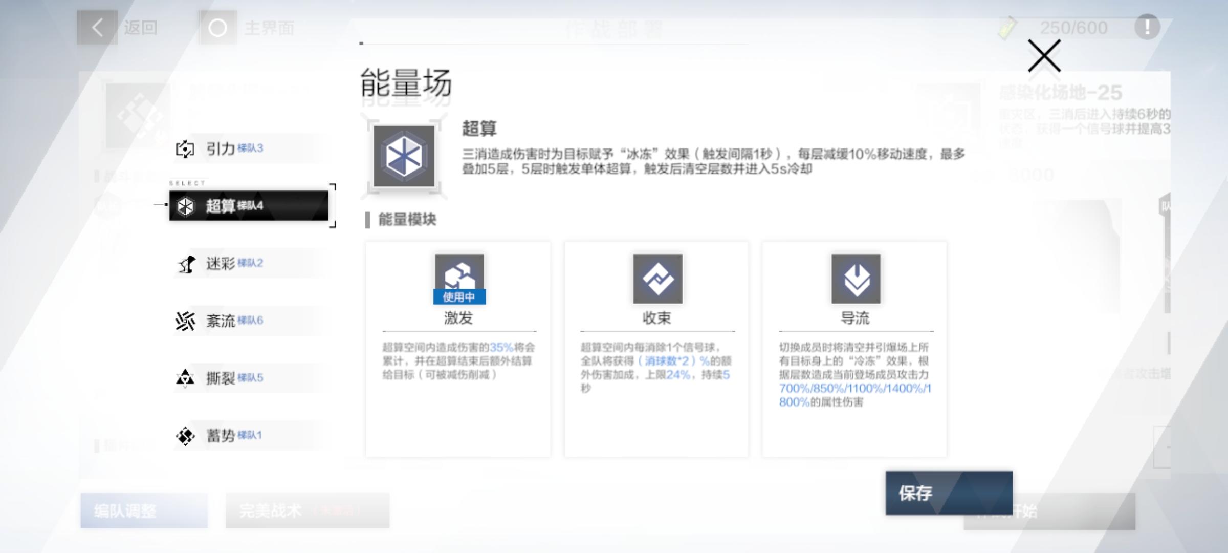Click the back arrow icon

tap(97, 28)
